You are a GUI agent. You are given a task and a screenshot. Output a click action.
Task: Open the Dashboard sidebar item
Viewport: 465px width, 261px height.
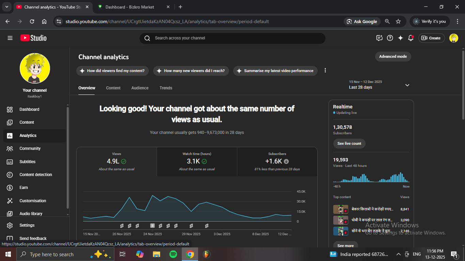(x=29, y=109)
